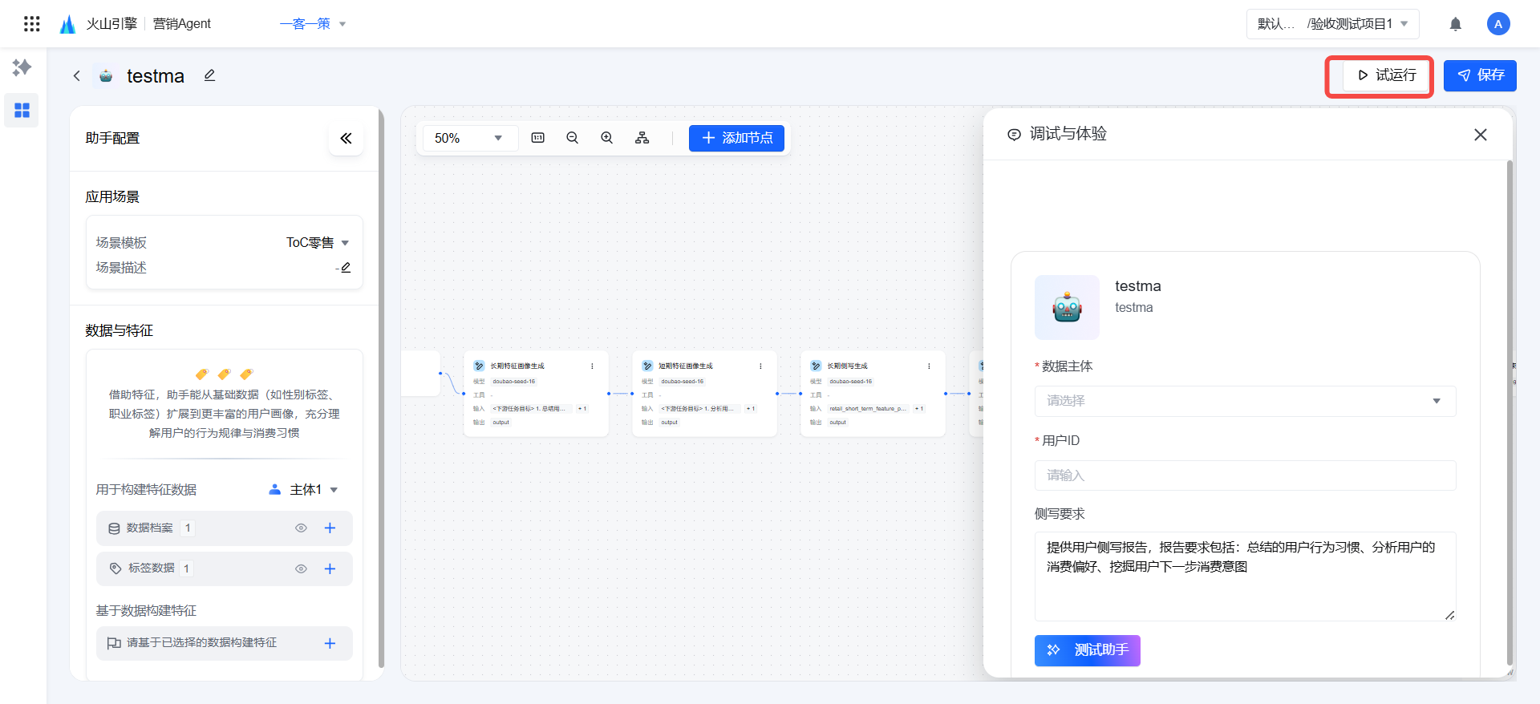Click the 测试助手 button
The width and height of the screenshot is (1540, 704).
[x=1088, y=650]
